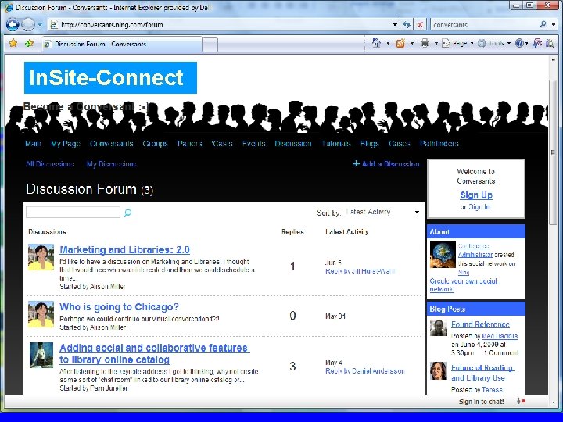
Task: Open the Pathfinders navigation link
Action: (439, 144)
